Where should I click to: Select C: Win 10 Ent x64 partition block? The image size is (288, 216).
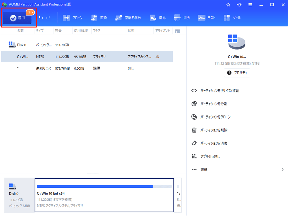104,195
